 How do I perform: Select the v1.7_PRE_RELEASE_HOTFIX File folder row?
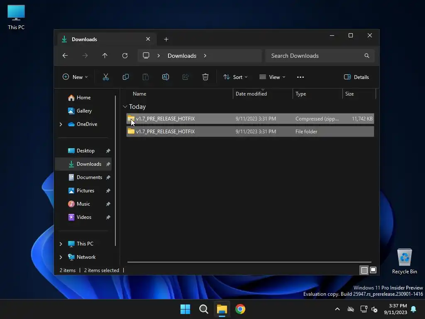(x=250, y=132)
